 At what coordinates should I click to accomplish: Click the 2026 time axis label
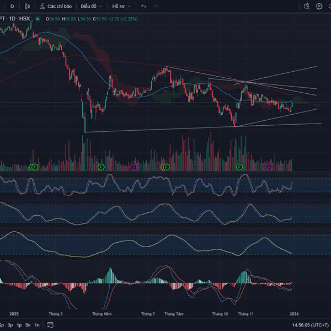(x=294, y=314)
